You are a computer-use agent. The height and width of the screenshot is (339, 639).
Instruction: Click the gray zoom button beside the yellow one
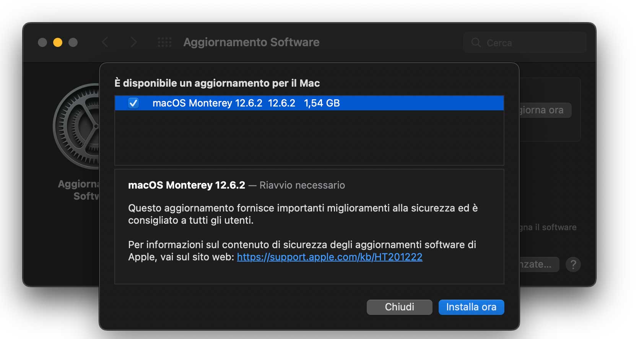[x=73, y=42]
